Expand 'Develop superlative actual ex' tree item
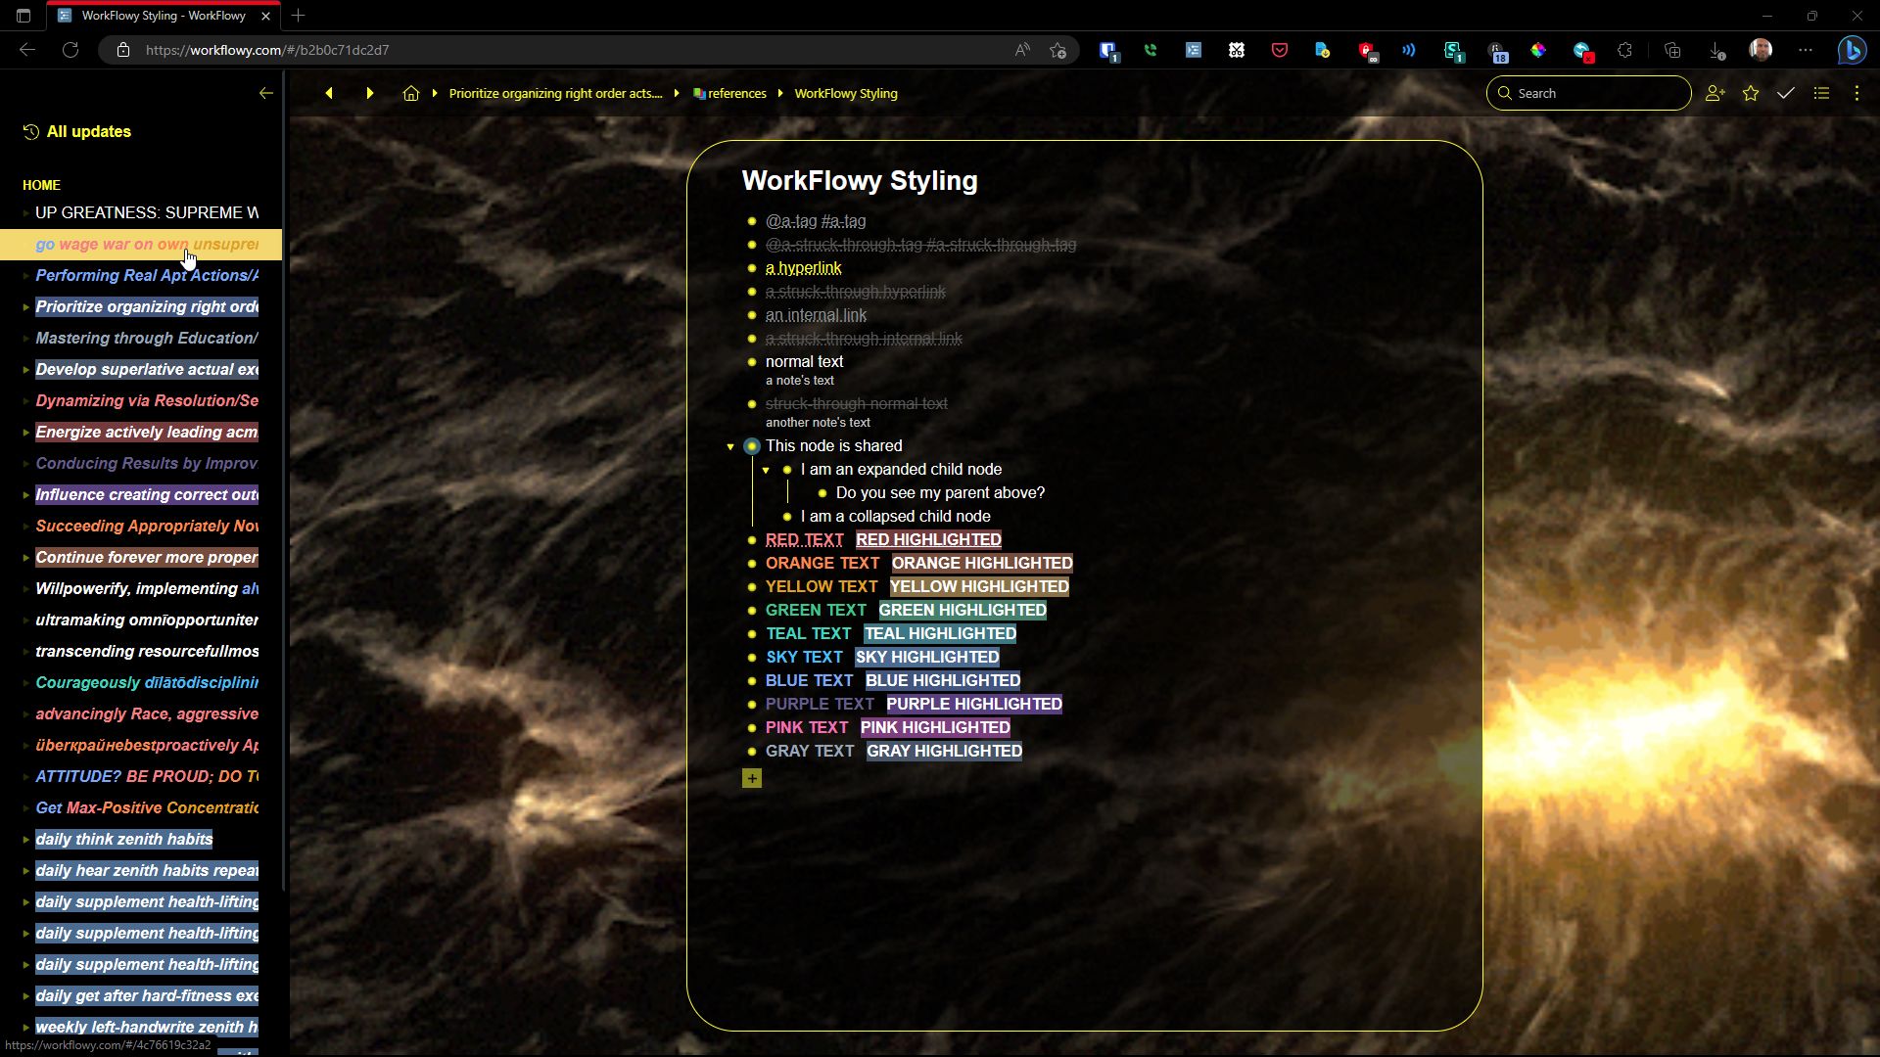This screenshot has width=1880, height=1057. pos(24,368)
